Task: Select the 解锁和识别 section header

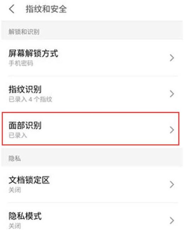Action: click(x=24, y=32)
